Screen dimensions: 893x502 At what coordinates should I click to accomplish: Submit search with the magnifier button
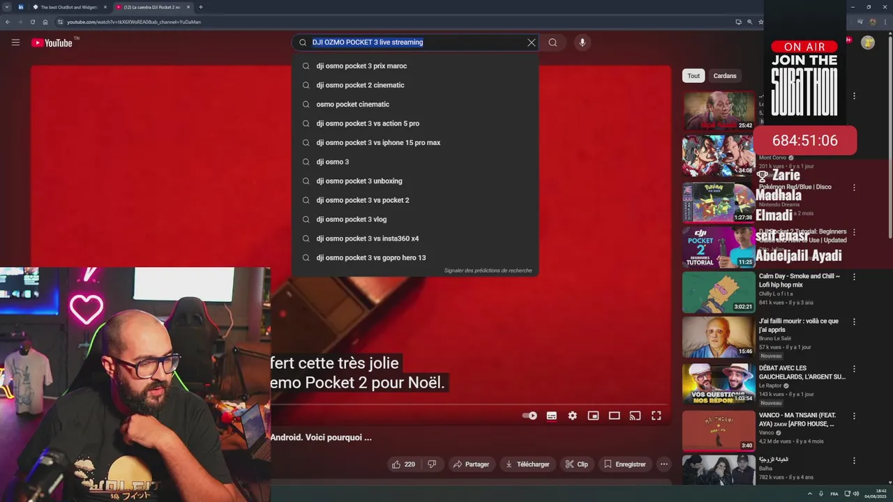pyautogui.click(x=553, y=43)
